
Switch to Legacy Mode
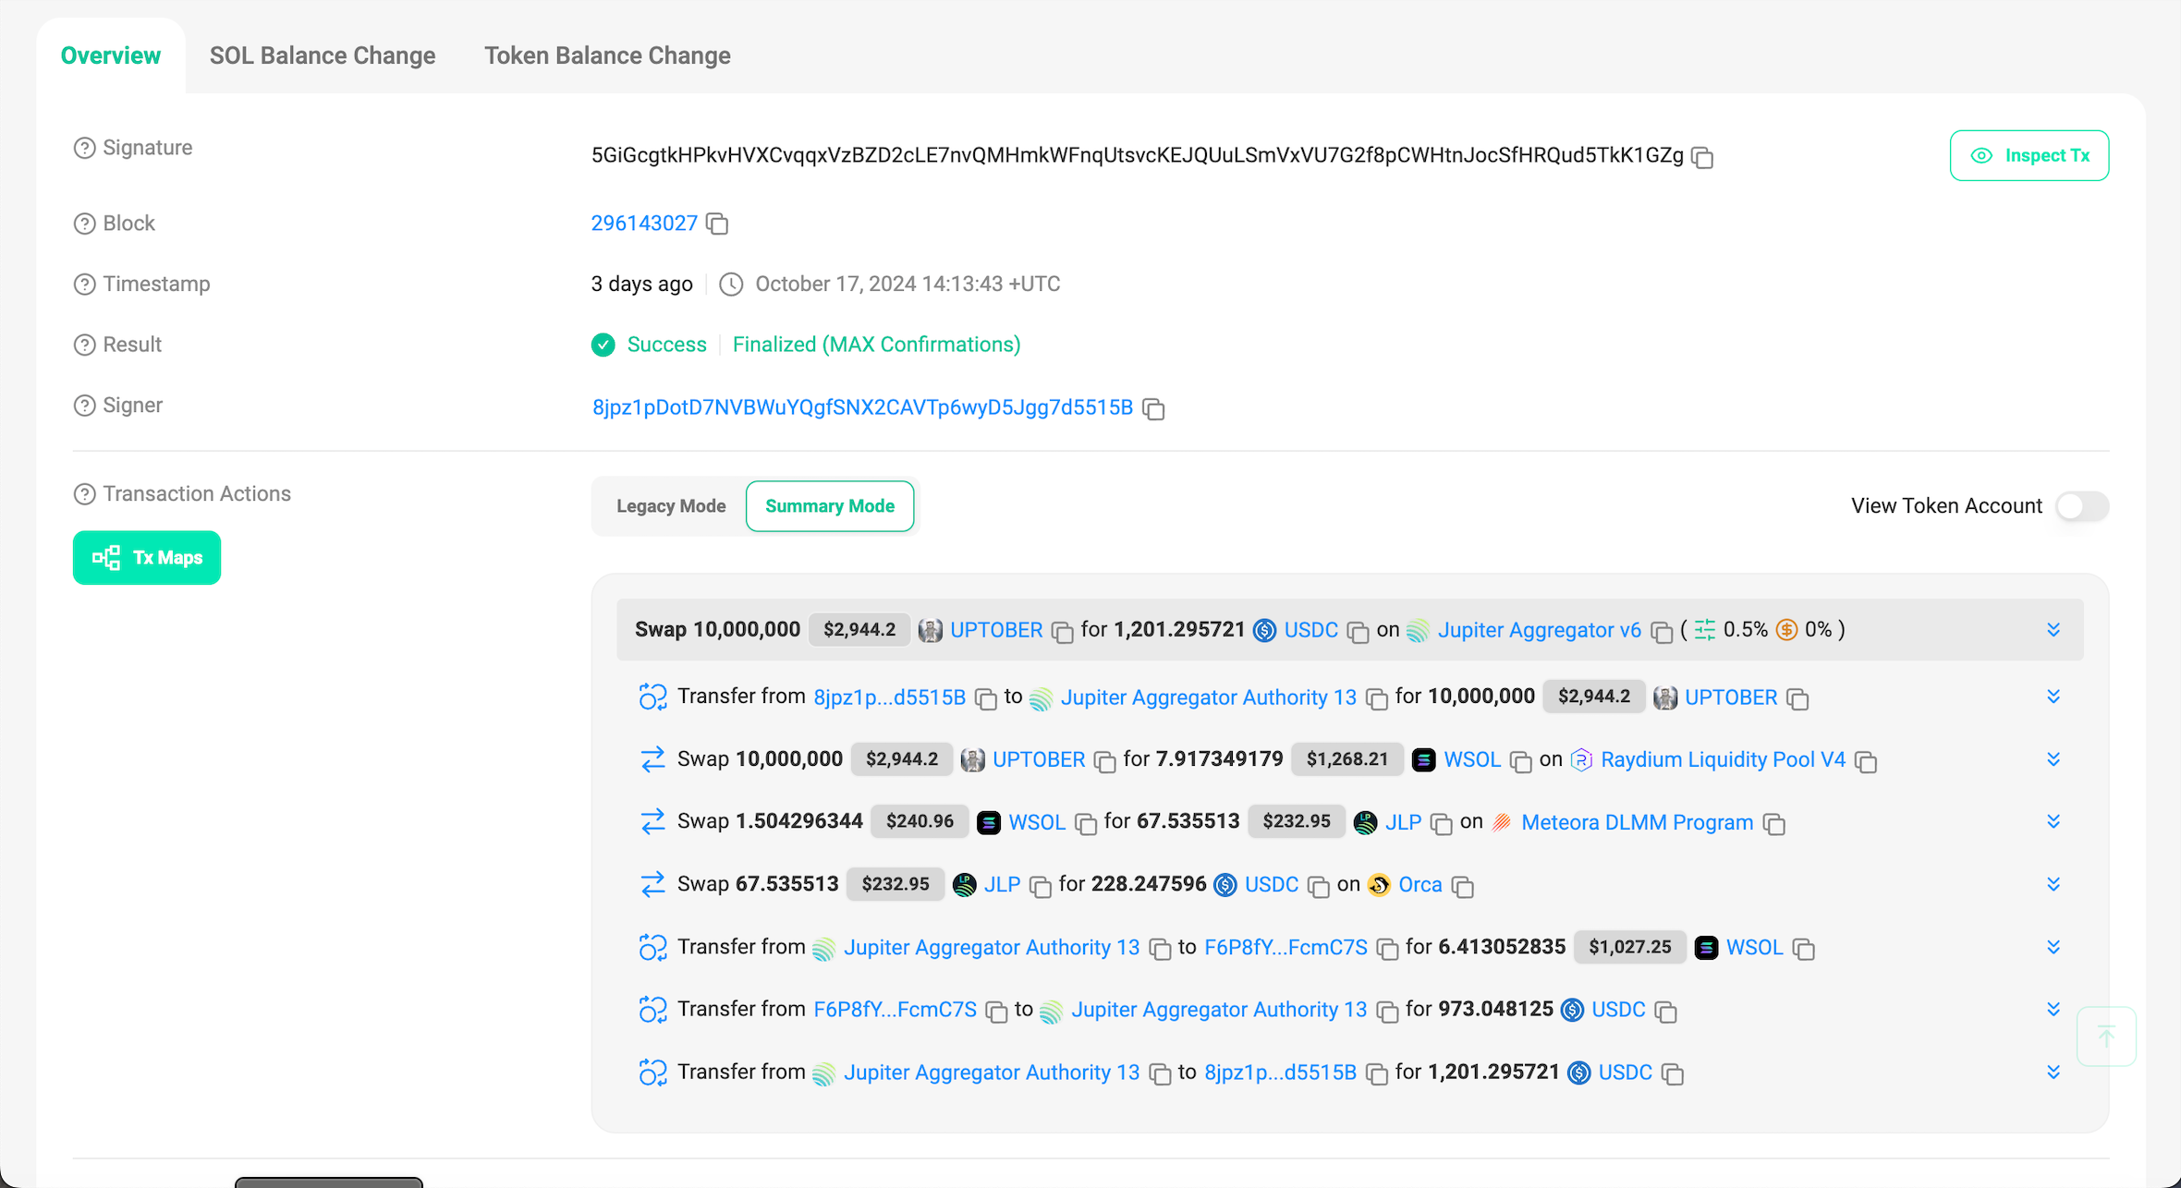(x=671, y=506)
